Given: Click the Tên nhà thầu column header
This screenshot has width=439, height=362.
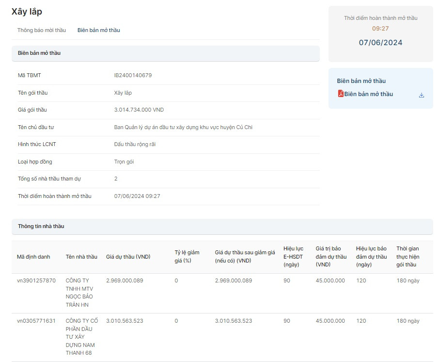Looking at the screenshot, I should coord(81,257).
